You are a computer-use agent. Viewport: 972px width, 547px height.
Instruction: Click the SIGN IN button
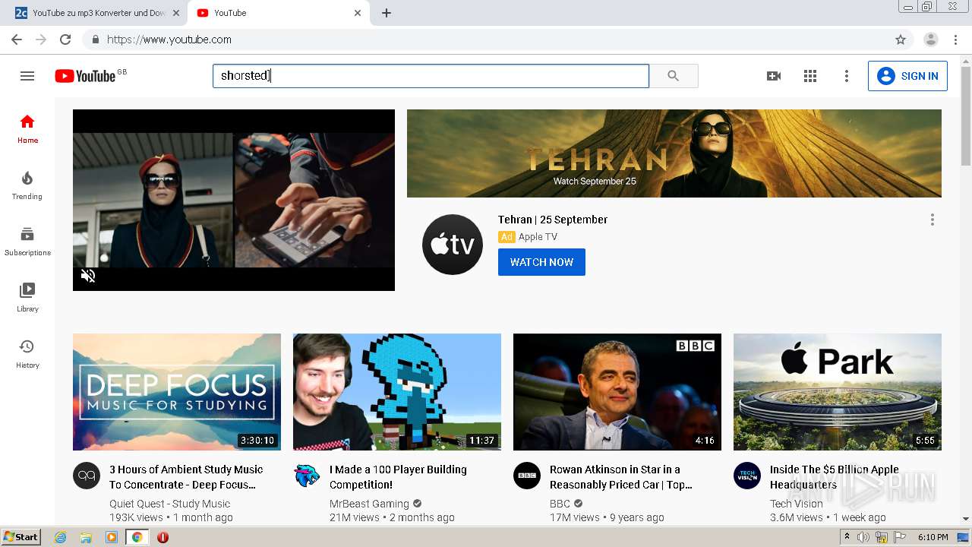[x=907, y=76]
